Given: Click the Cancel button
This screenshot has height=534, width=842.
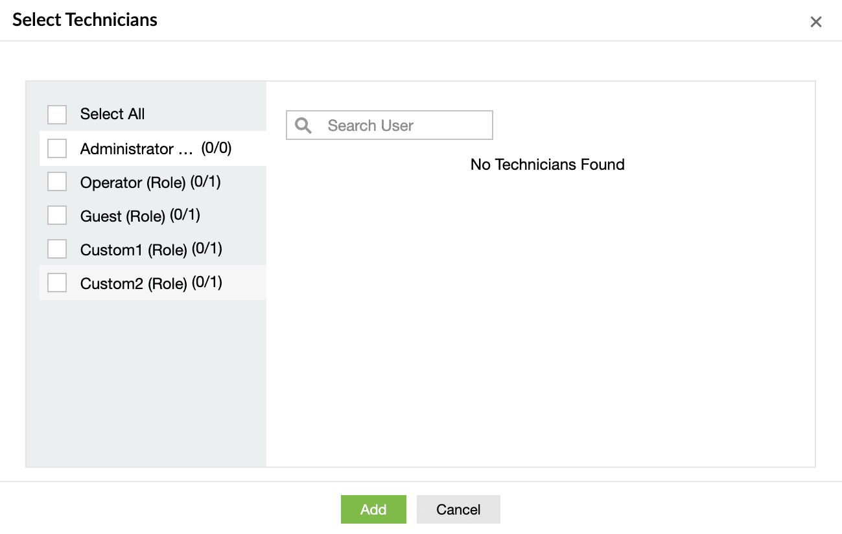Looking at the screenshot, I should 458,509.
